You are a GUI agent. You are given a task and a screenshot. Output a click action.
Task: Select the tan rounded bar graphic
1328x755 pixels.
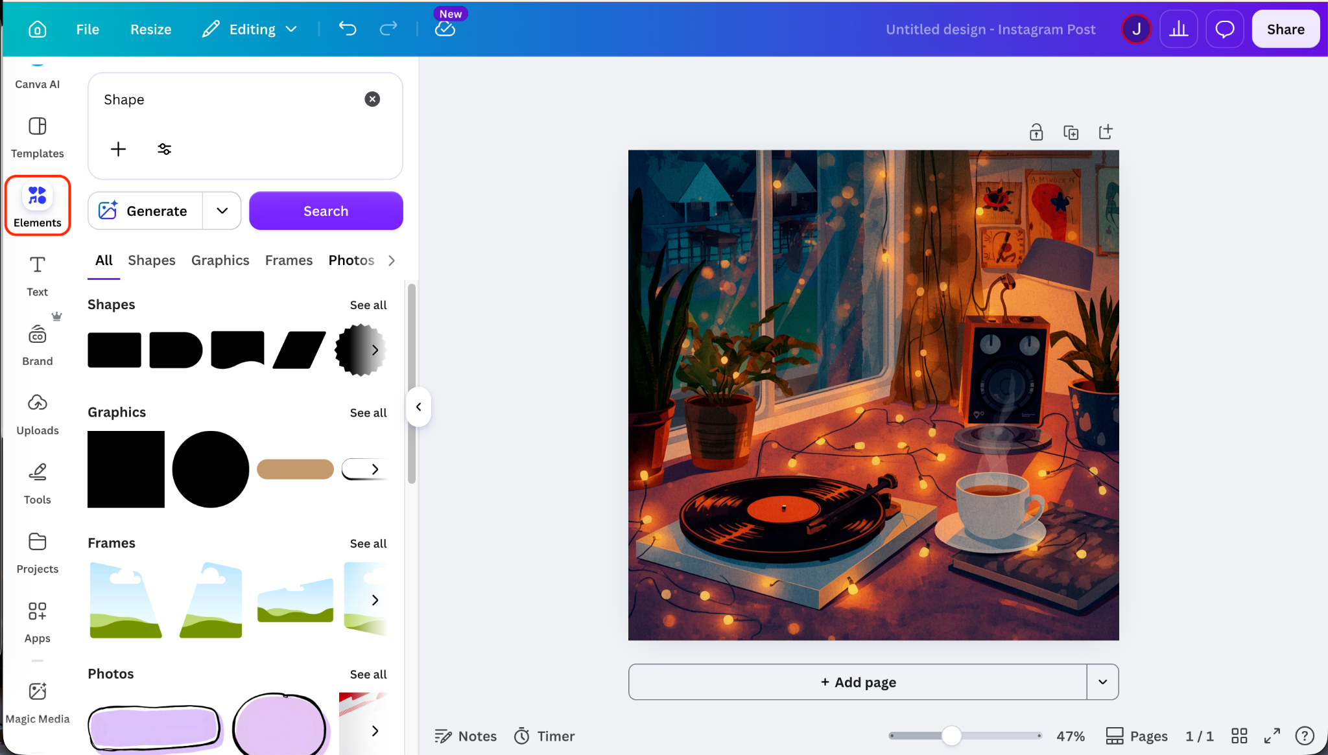[295, 469]
